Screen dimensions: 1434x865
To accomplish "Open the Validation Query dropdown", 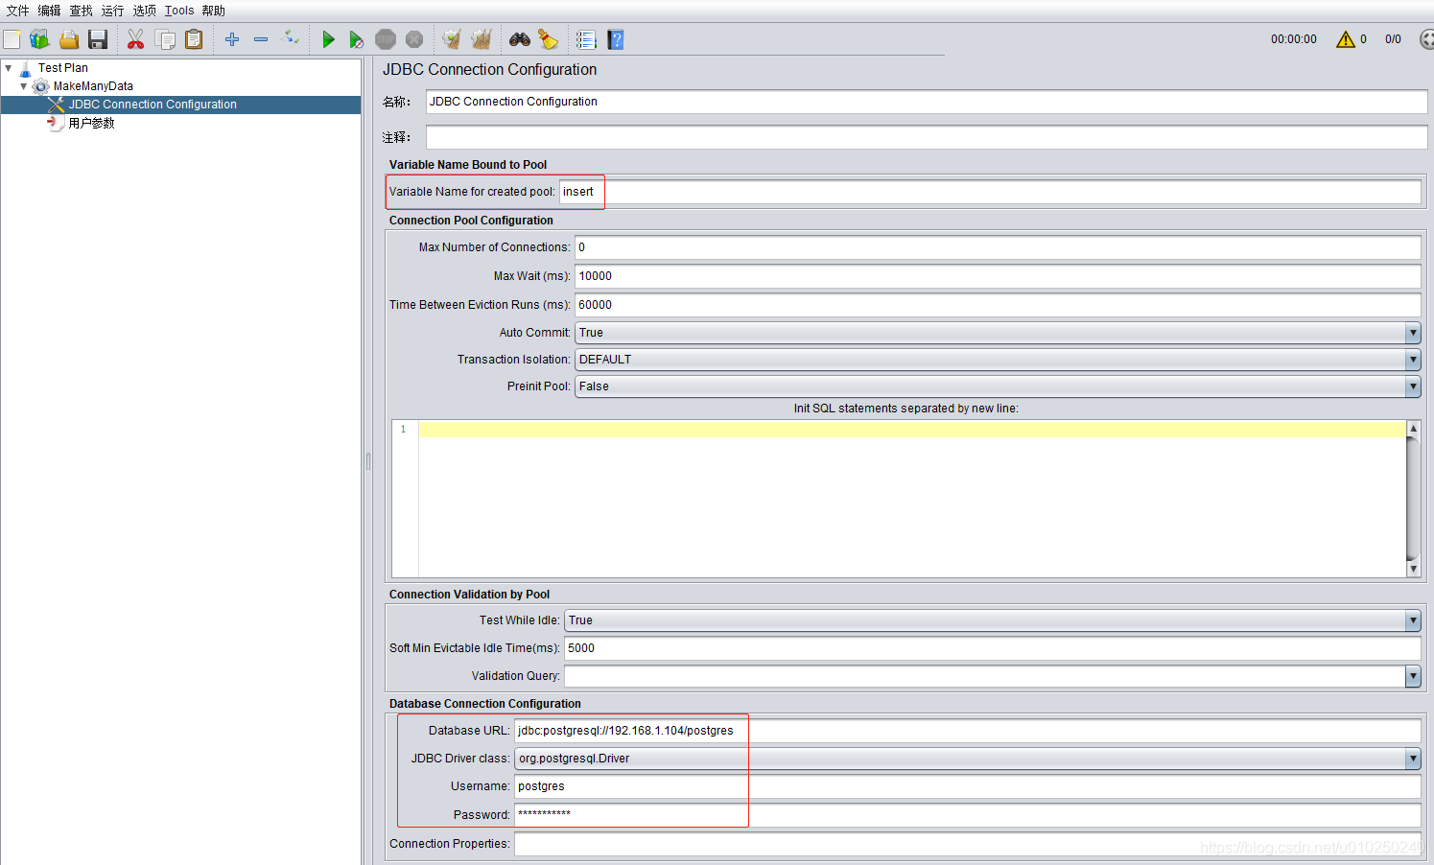I will (1413, 676).
